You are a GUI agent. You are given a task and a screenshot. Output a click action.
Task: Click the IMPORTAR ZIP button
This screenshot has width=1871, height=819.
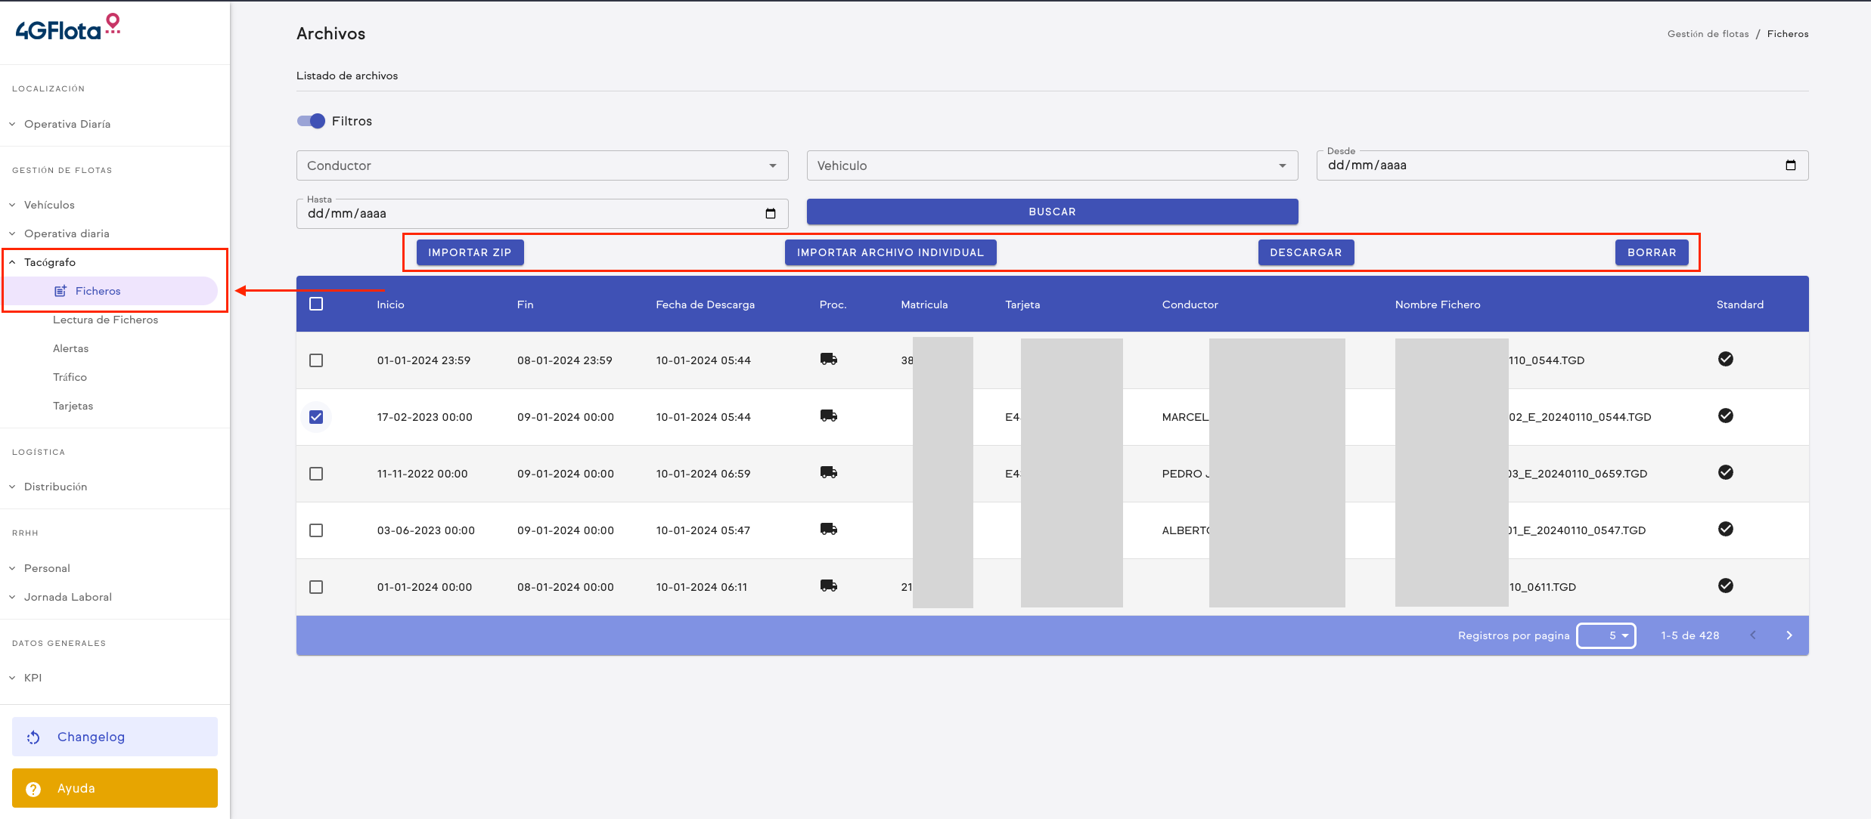tap(470, 252)
